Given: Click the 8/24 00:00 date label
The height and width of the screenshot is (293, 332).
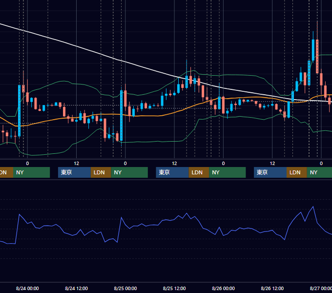Looking at the screenshot, I should point(27,288).
